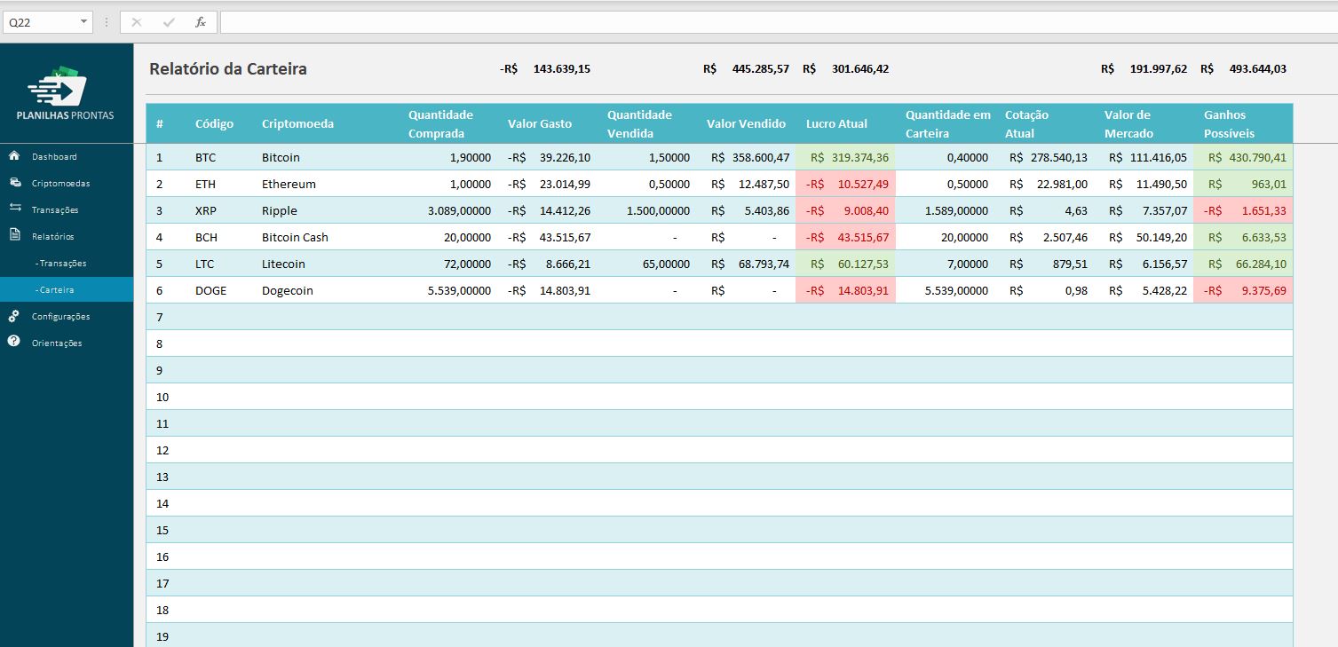1338x647 pixels.
Task: Click the Configurações gear icon
Action: click(14, 316)
